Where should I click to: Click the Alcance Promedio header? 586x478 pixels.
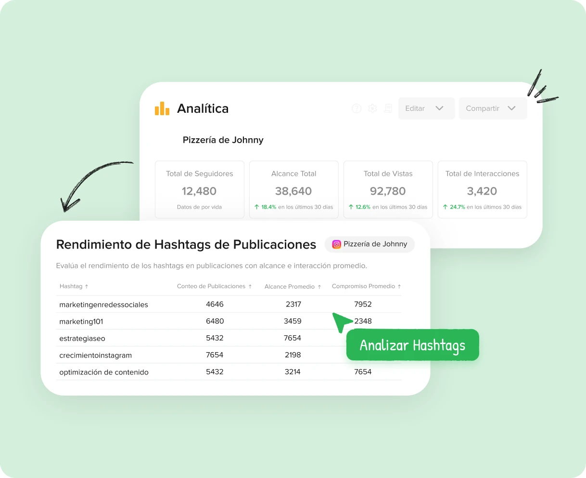pyautogui.click(x=290, y=287)
